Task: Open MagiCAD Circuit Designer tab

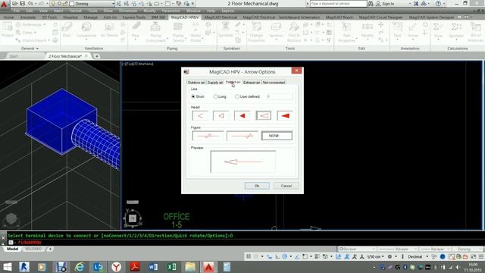Action: pyautogui.click(x=380, y=17)
